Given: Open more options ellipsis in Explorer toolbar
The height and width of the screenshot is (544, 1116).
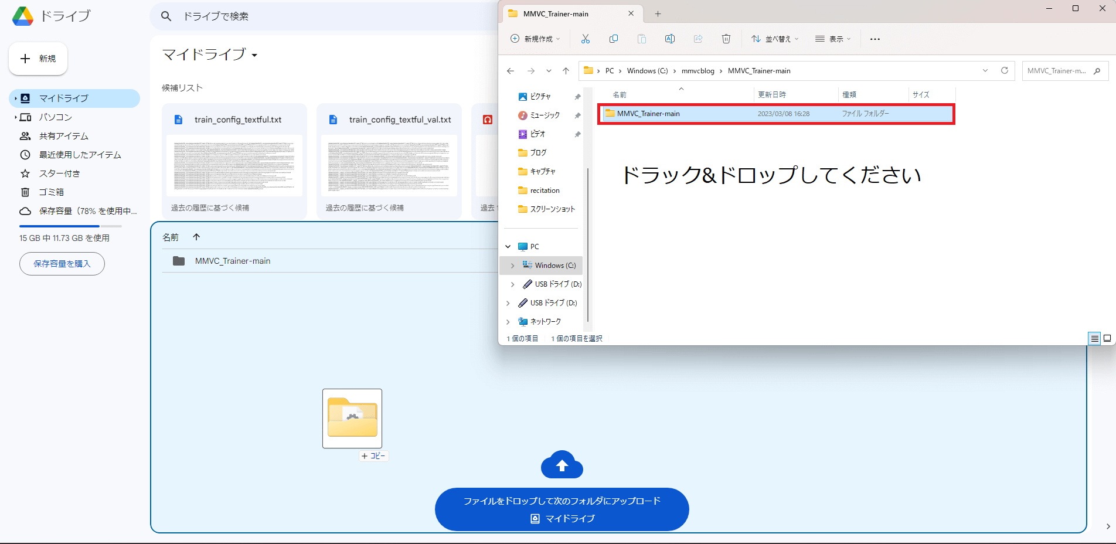Looking at the screenshot, I should [x=875, y=39].
